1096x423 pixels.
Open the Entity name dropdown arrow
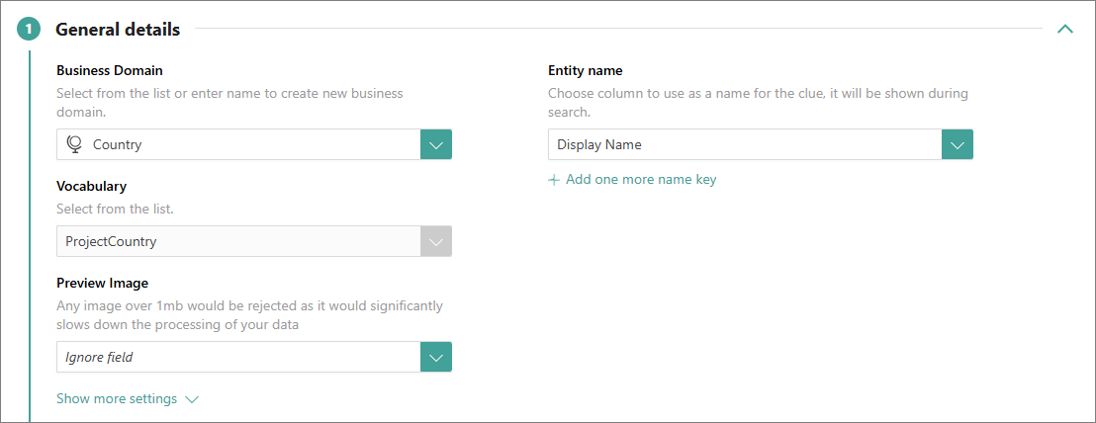pyautogui.click(x=958, y=145)
